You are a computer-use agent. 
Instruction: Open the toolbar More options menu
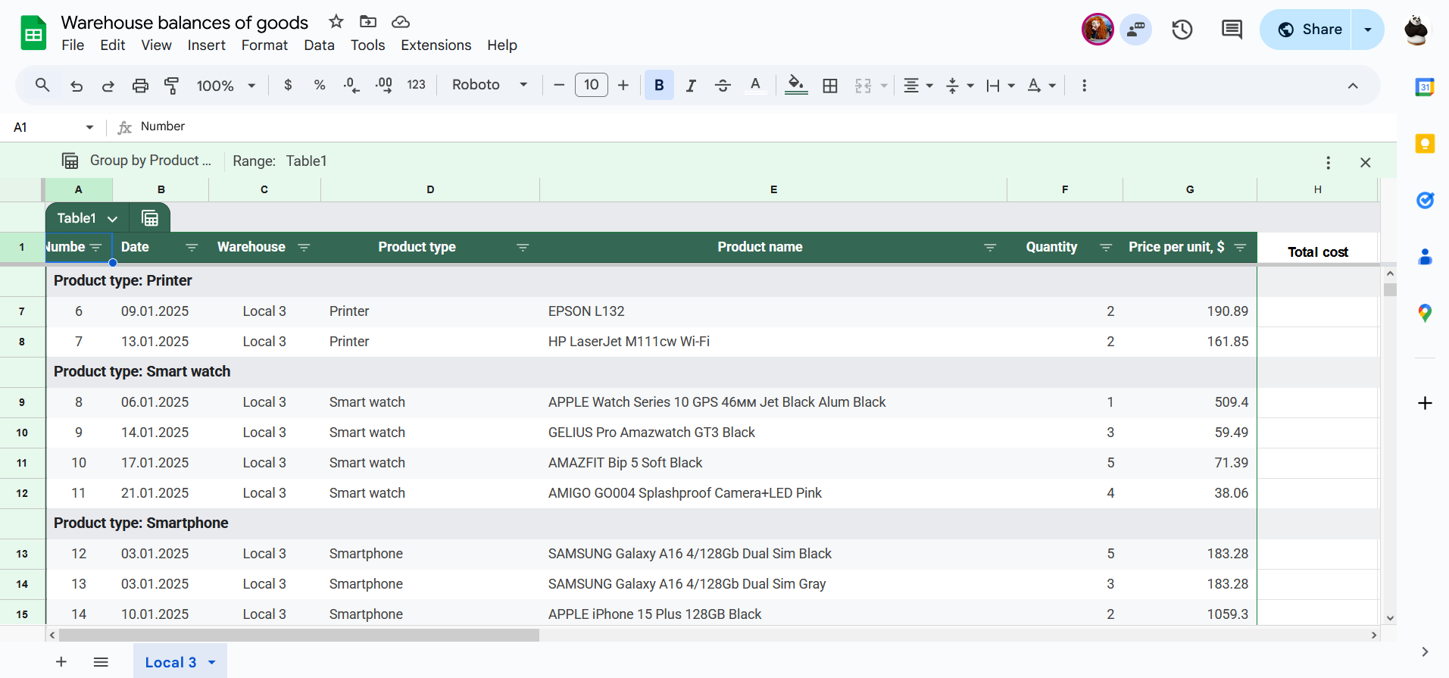click(x=1084, y=86)
